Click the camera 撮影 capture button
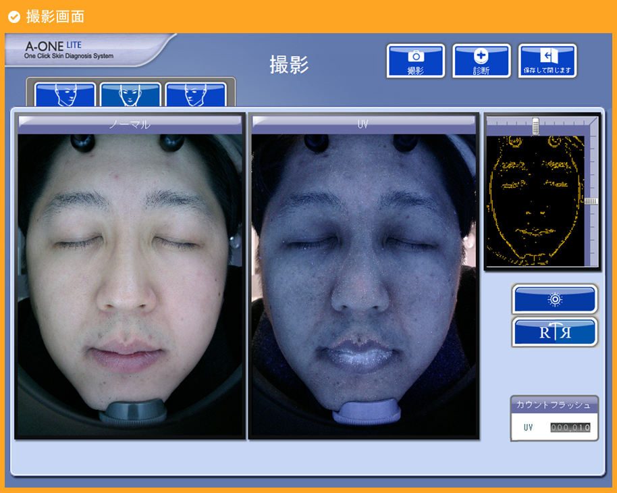The width and height of the screenshot is (617, 493). pos(416,61)
